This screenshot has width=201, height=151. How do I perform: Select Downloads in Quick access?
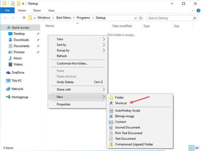[x=21, y=40]
